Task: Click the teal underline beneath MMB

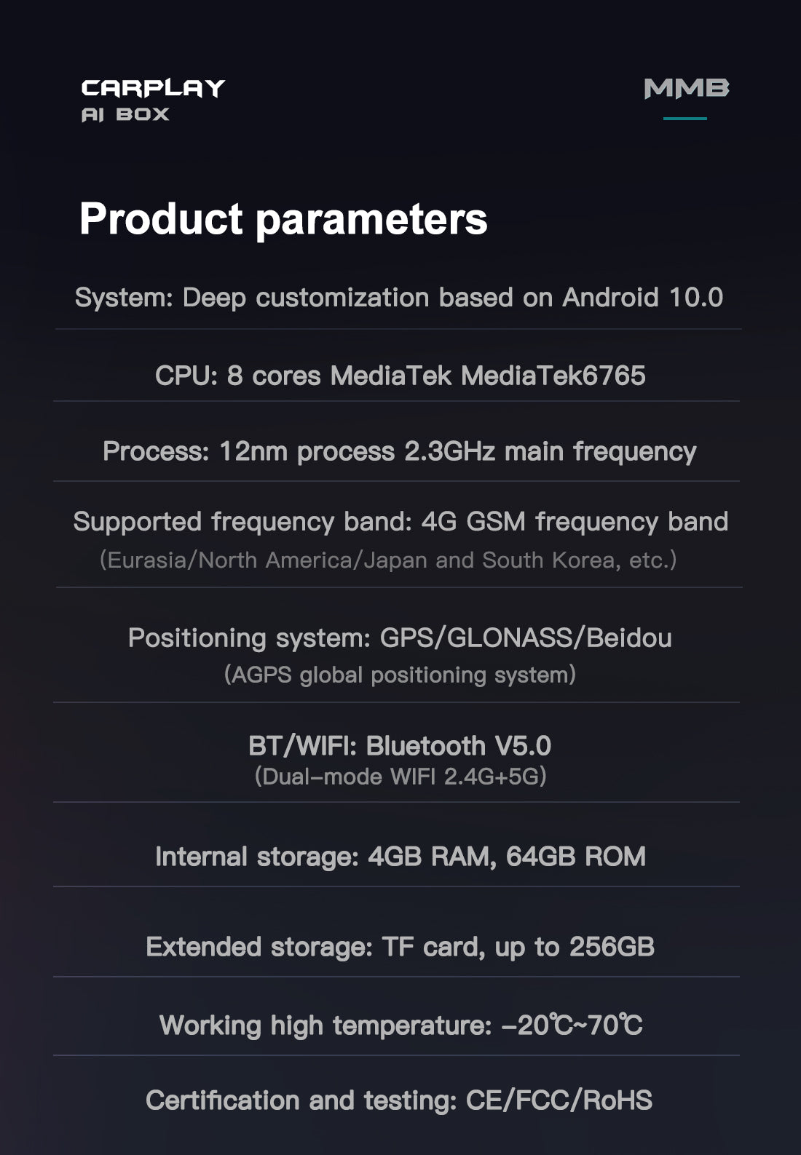Action: click(685, 118)
